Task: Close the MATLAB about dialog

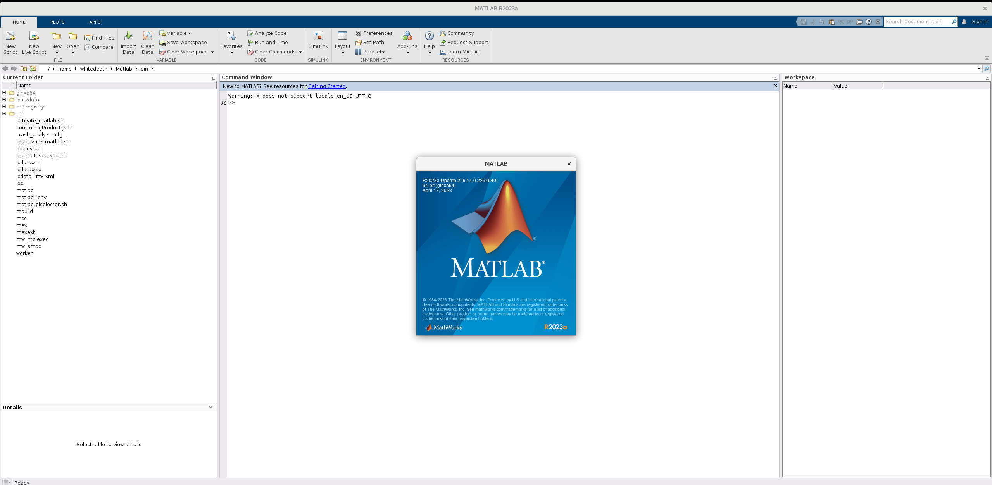Action: 569,164
